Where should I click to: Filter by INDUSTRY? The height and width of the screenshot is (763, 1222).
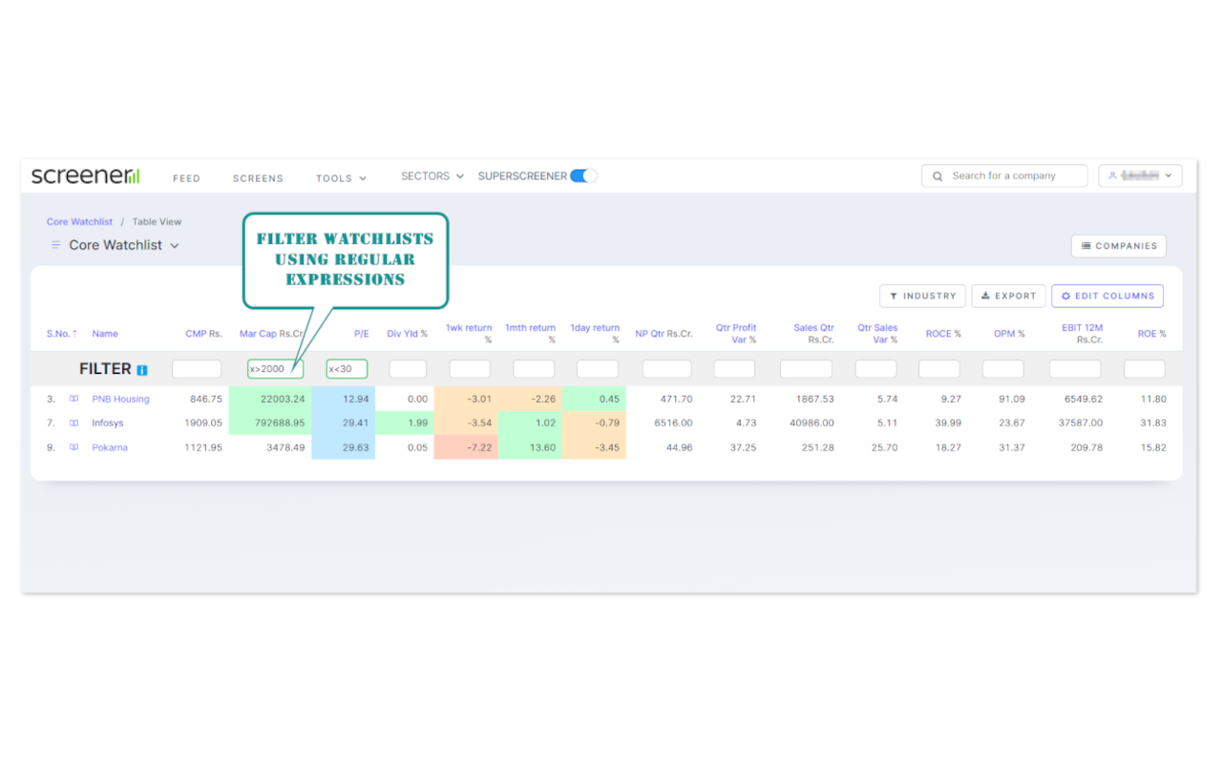[922, 296]
